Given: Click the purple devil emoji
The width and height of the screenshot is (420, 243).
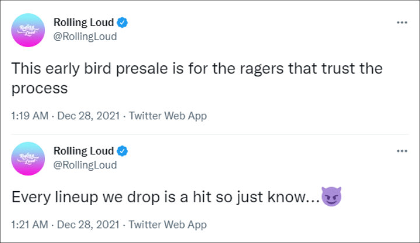Looking at the screenshot, I should pos(331,196).
